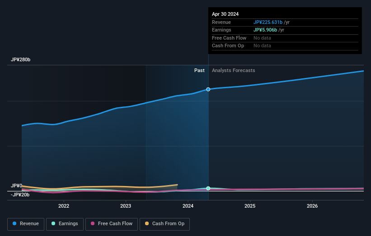Viewport: 371px width, 236px height.
Task: Click the 2025 x-axis label
Action: click(250, 206)
